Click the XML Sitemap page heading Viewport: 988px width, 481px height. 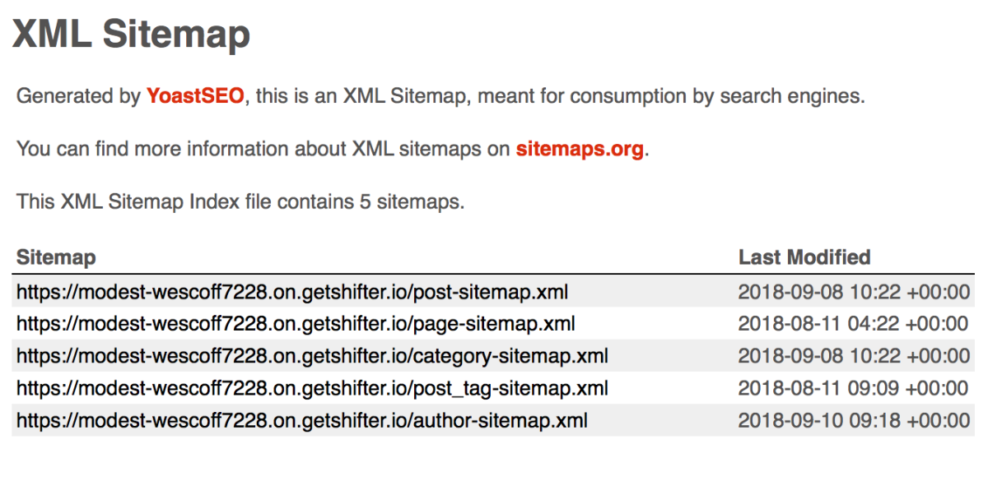pos(132,35)
